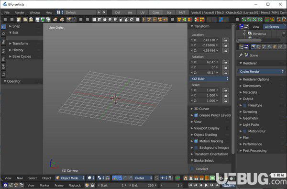Lock the Scale Y value
The height and width of the screenshot is (189, 287).
(x=225, y=95)
